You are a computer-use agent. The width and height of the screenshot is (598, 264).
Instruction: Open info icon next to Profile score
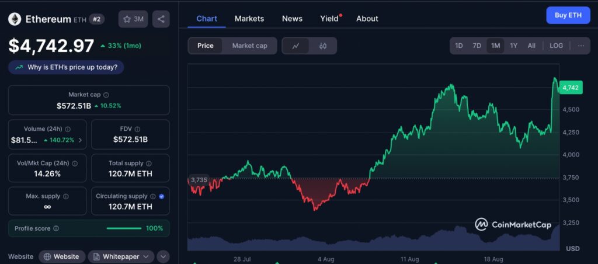[x=56, y=228]
